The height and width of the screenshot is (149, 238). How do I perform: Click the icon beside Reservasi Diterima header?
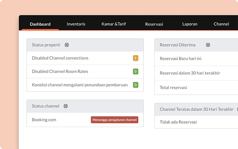208,45
